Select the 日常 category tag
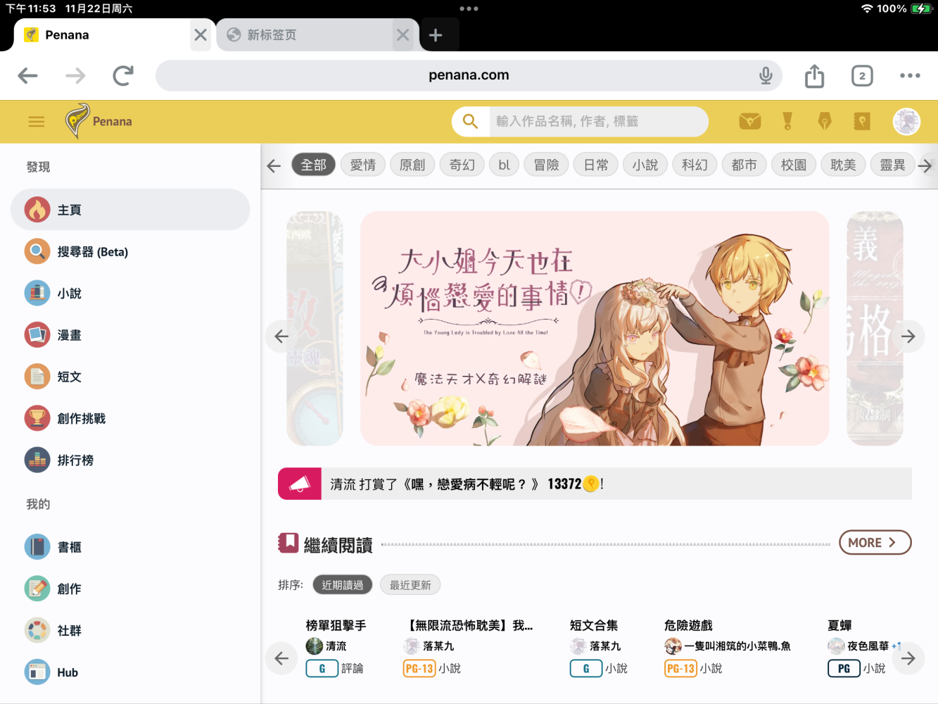The image size is (938, 704). pyautogui.click(x=596, y=165)
